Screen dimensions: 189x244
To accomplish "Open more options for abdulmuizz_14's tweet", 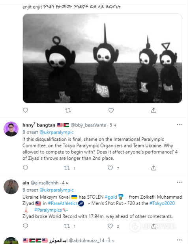I will tap(179, 240).
